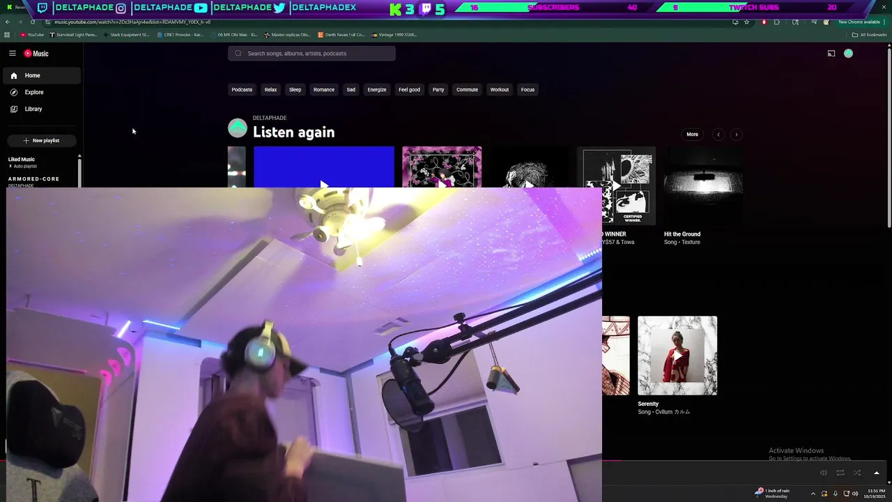Click the Hit the Ground title
Image resolution: width=892 pixels, height=502 pixels.
[x=682, y=234]
